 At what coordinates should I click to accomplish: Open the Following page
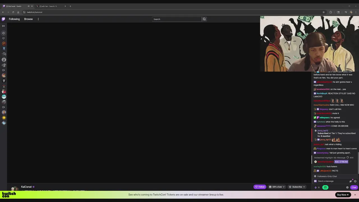(x=14, y=19)
